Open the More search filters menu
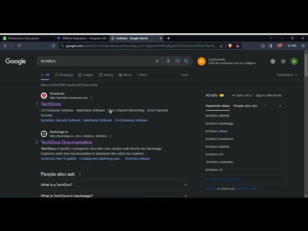This screenshot has width=308, height=231. (x=142, y=75)
